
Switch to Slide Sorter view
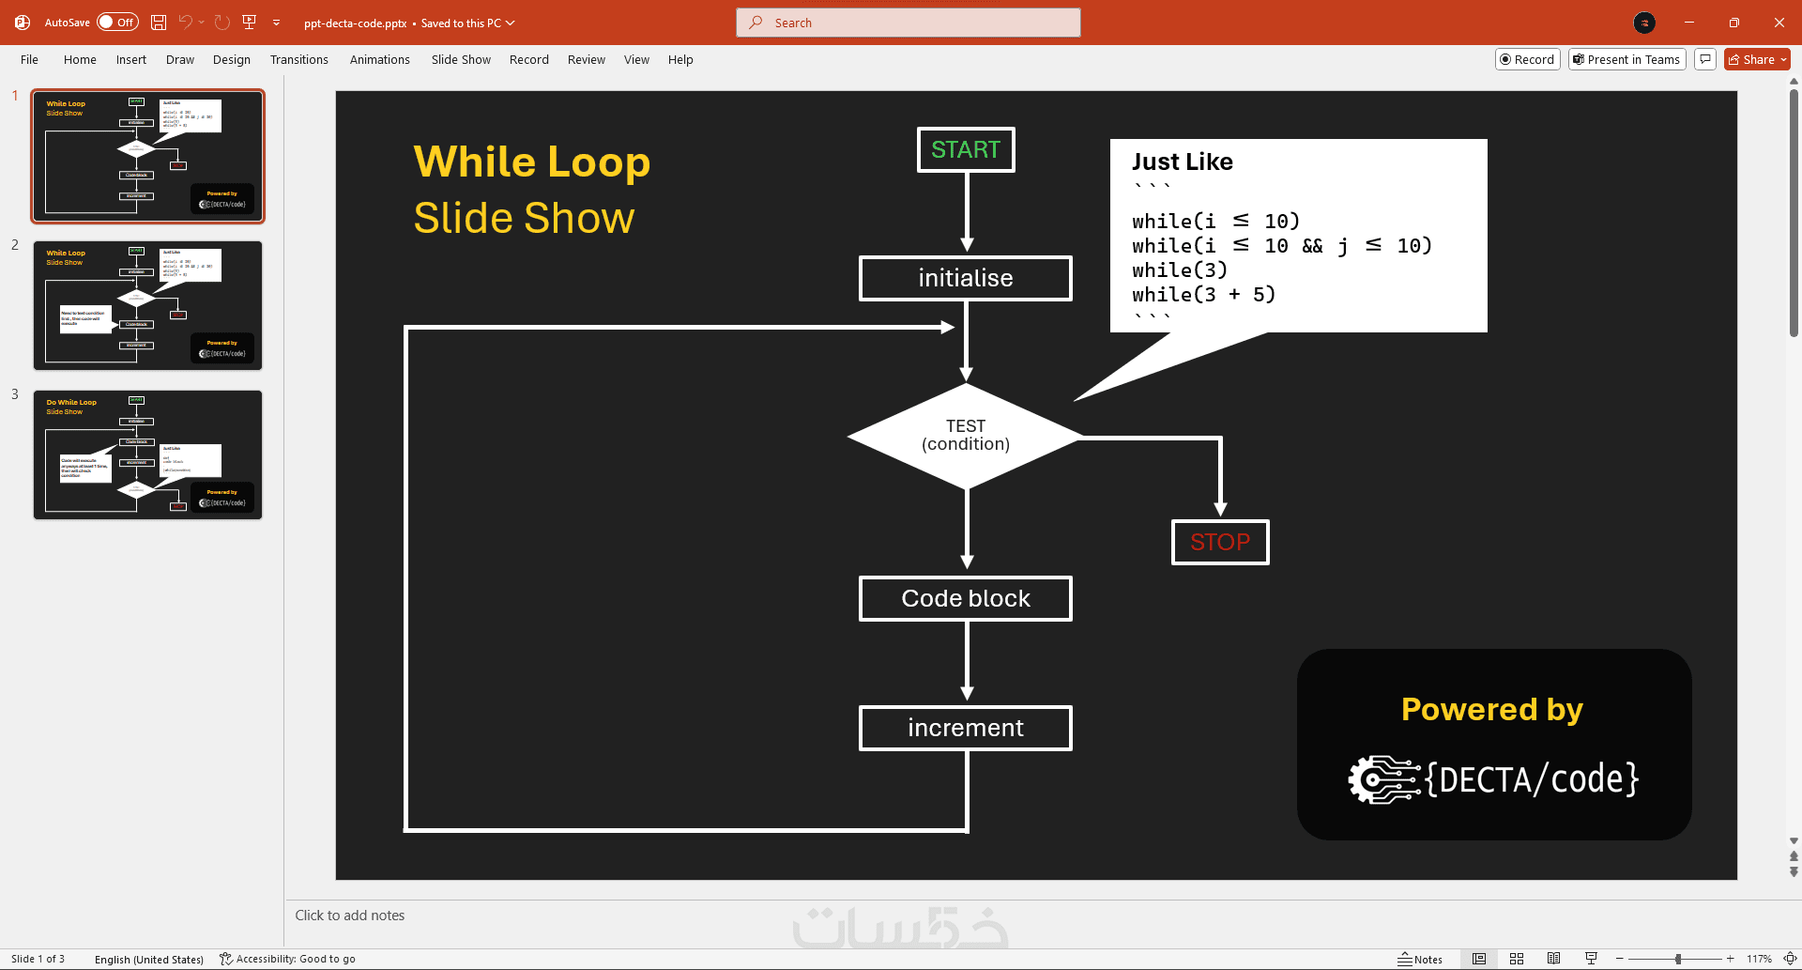tap(1517, 959)
